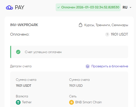Click the Курсы, Тренинги, Семинары label

[x=106, y=25]
